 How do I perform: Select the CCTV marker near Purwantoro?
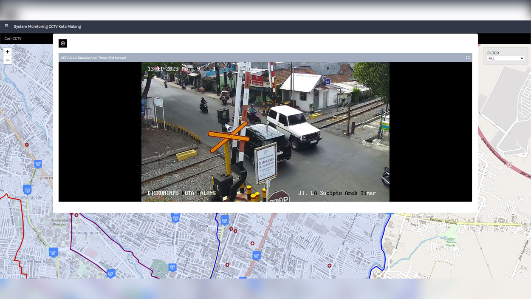pos(257,256)
